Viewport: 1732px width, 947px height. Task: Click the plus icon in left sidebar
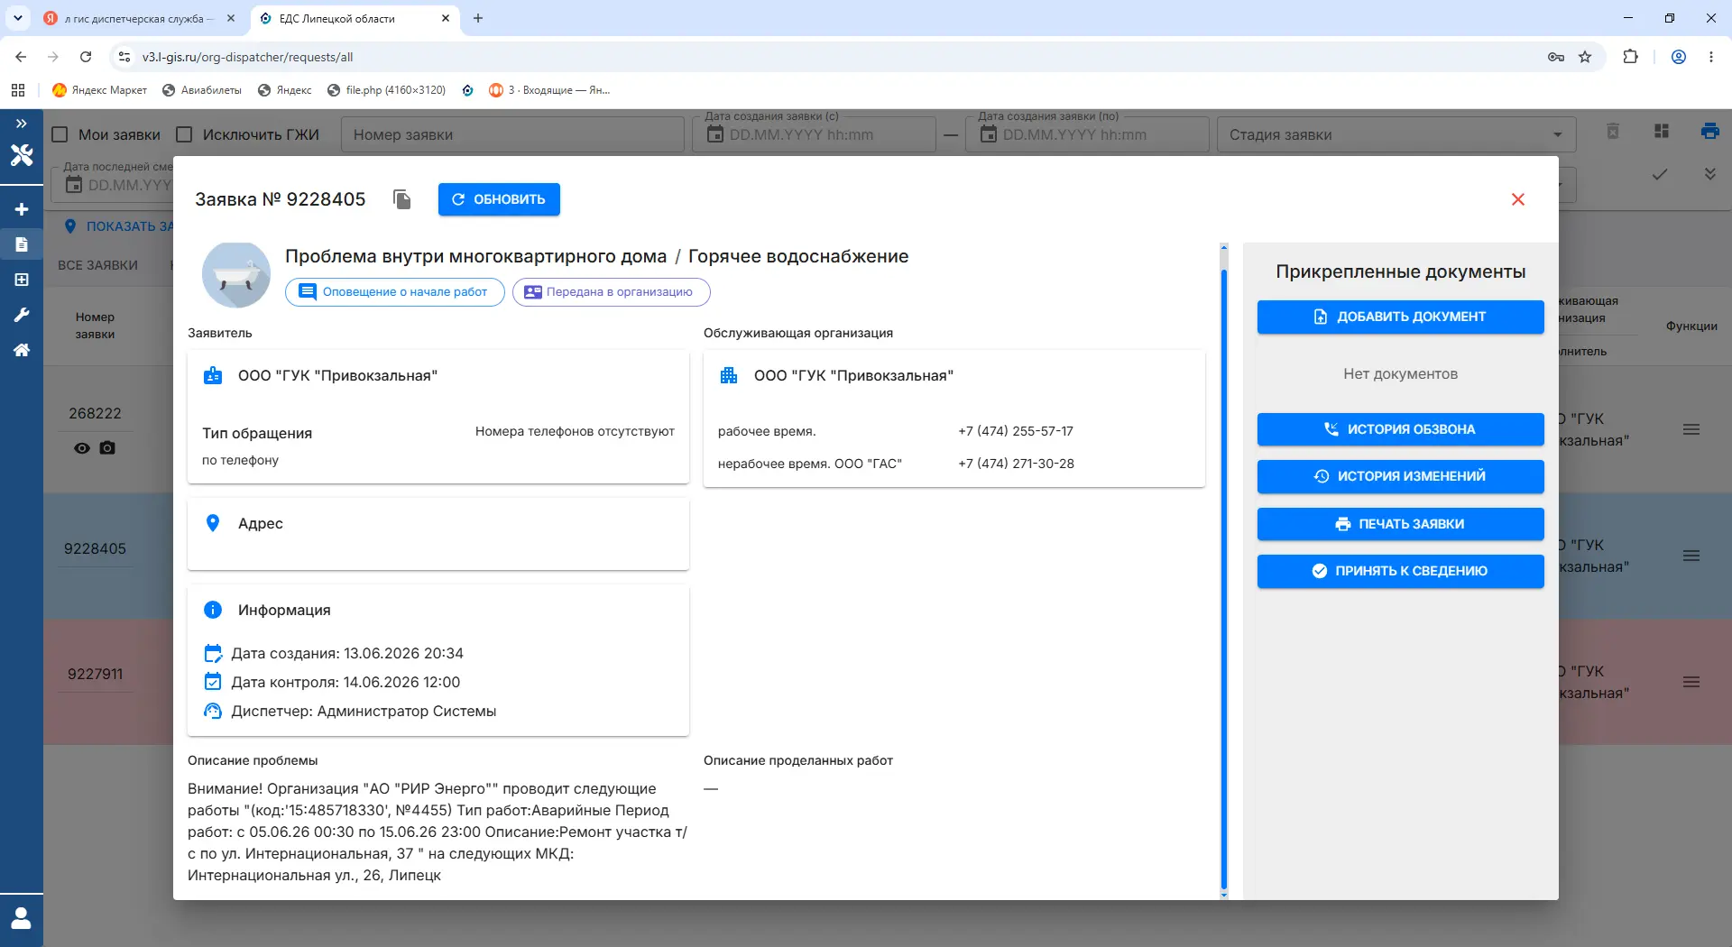coord(22,209)
